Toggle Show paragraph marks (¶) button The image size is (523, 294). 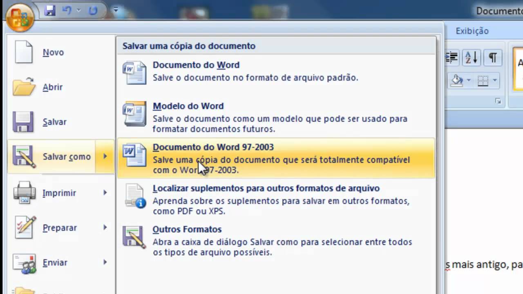pyautogui.click(x=493, y=58)
